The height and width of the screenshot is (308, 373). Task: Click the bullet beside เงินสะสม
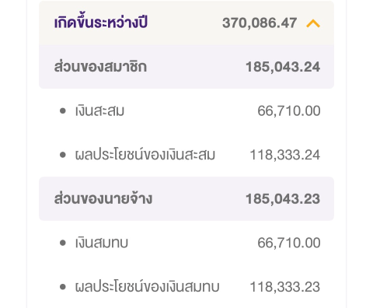[x=63, y=111]
